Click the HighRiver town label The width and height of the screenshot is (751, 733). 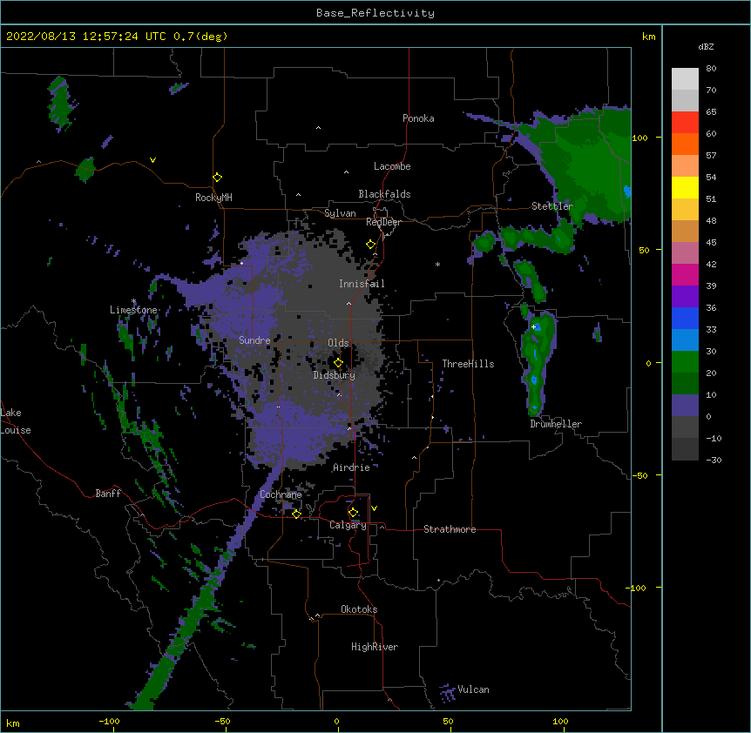pos(375,647)
